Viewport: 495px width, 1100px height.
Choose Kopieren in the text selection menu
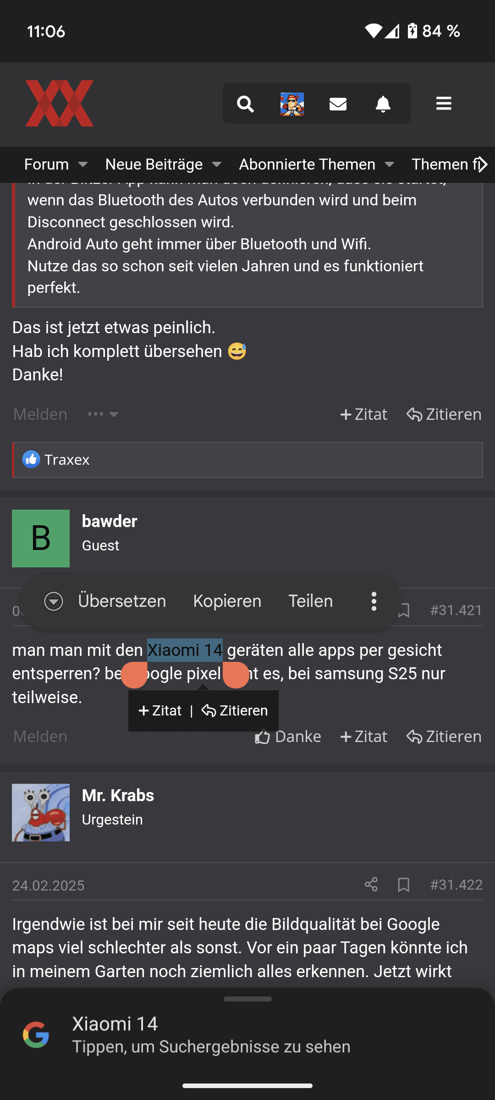pos(227,601)
